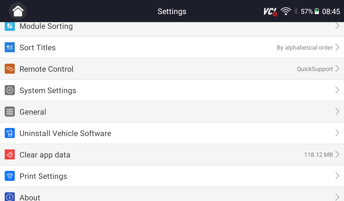This screenshot has width=344, height=201.
Task: Open the Uninstall Vehicle Software label
Action: [x=65, y=133]
